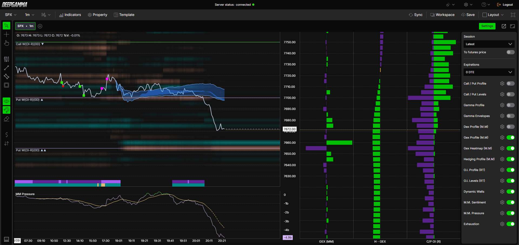Enable the To futures price toggle

tap(510, 52)
